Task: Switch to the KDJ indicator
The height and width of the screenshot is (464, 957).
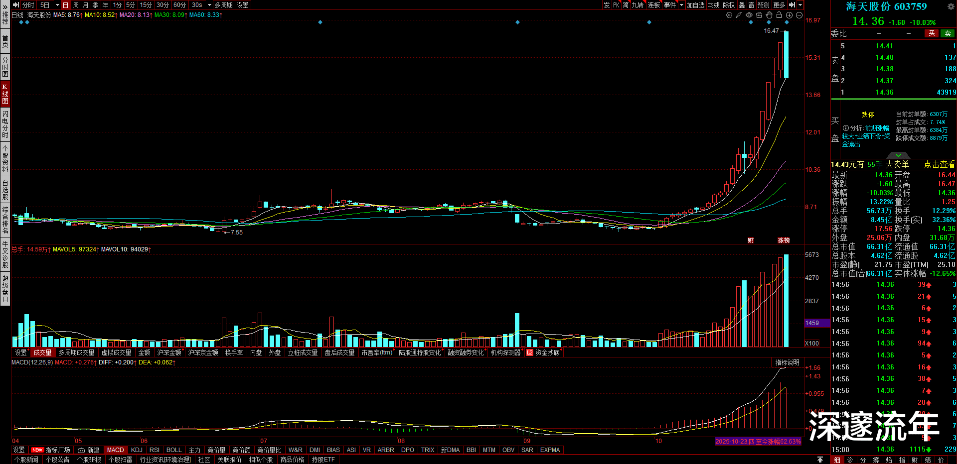Action: [137, 450]
